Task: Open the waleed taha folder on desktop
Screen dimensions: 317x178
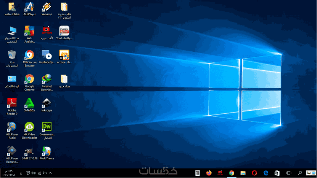Action: [12, 9]
